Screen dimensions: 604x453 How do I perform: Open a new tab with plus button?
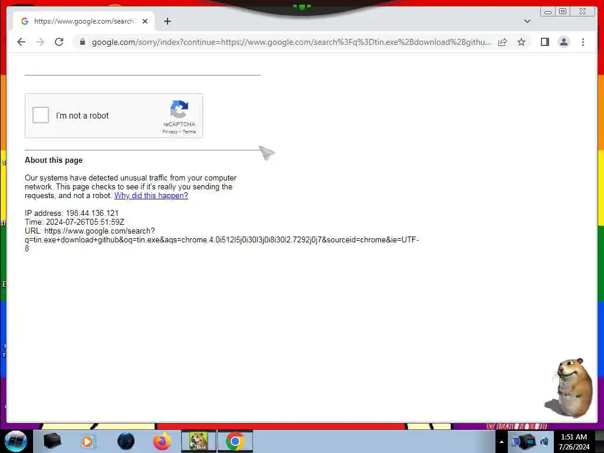pyautogui.click(x=167, y=21)
